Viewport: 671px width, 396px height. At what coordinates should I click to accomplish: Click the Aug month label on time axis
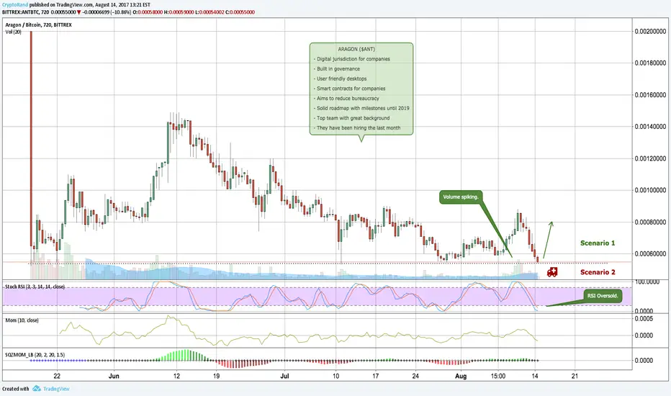point(461,376)
